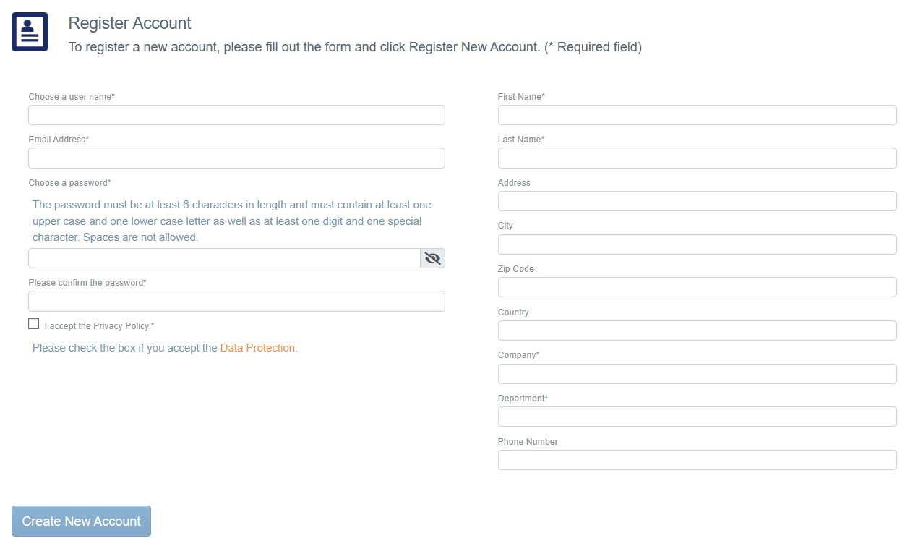Screen dimensions: 905x541
Task: Select the Email Address field
Action: coord(236,158)
